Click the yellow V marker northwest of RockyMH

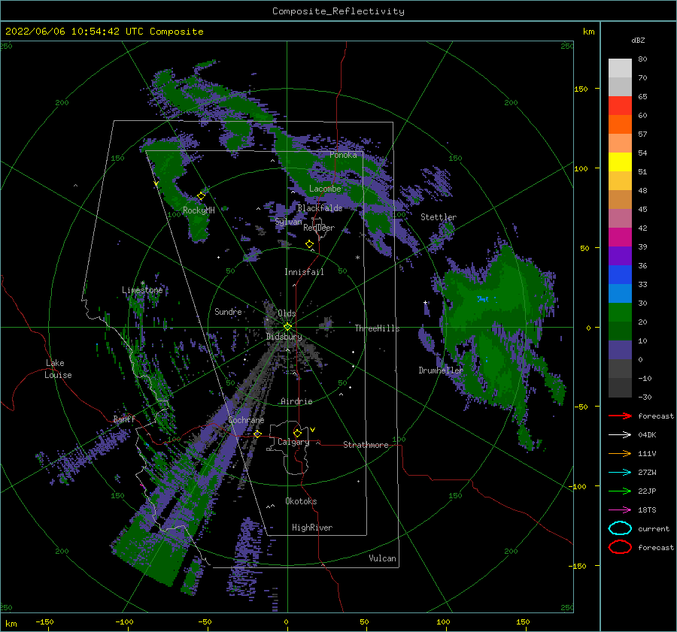click(156, 183)
